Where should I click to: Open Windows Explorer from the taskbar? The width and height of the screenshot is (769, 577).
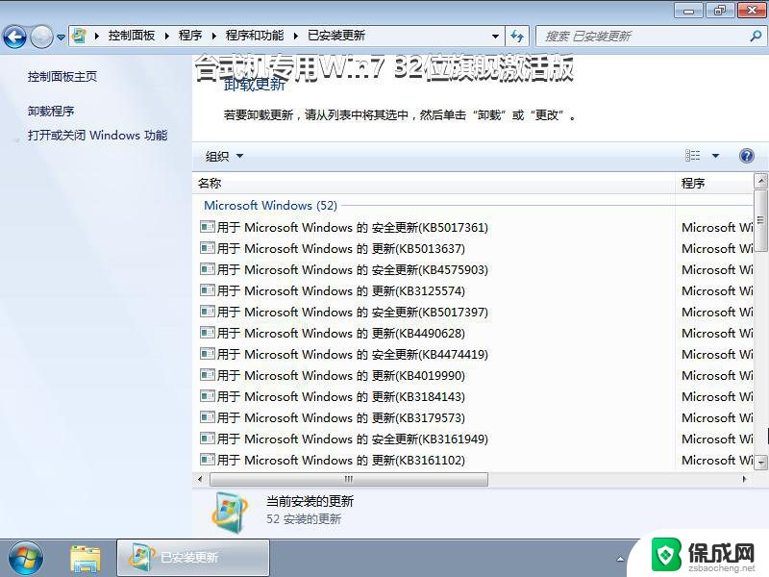point(86,559)
